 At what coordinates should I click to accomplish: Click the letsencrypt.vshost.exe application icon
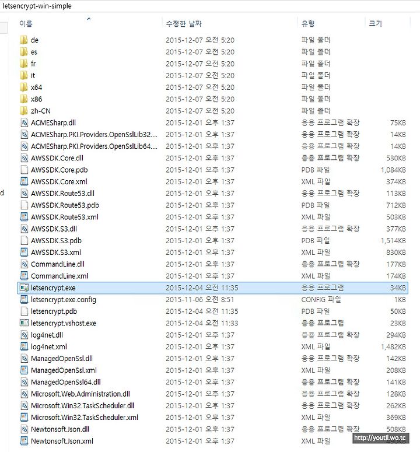[24, 323]
